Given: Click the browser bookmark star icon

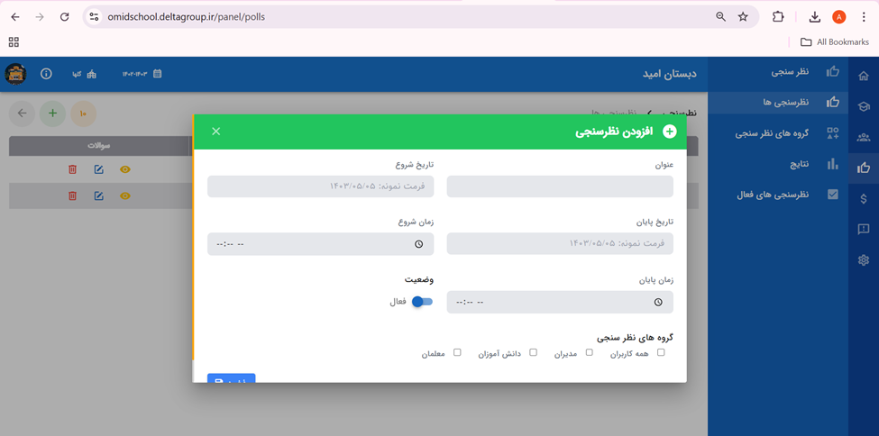Looking at the screenshot, I should (743, 17).
